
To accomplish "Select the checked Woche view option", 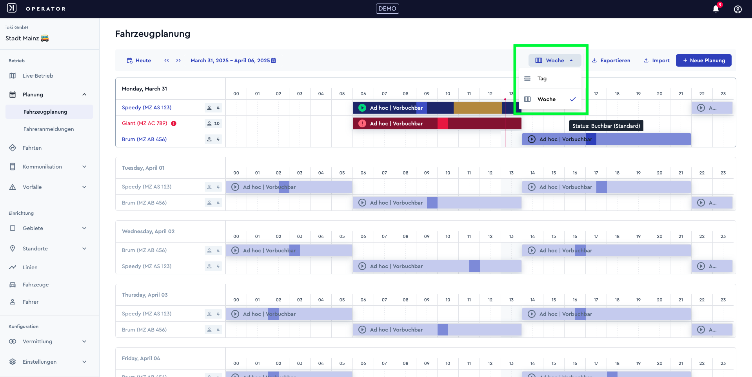I will pyautogui.click(x=550, y=99).
